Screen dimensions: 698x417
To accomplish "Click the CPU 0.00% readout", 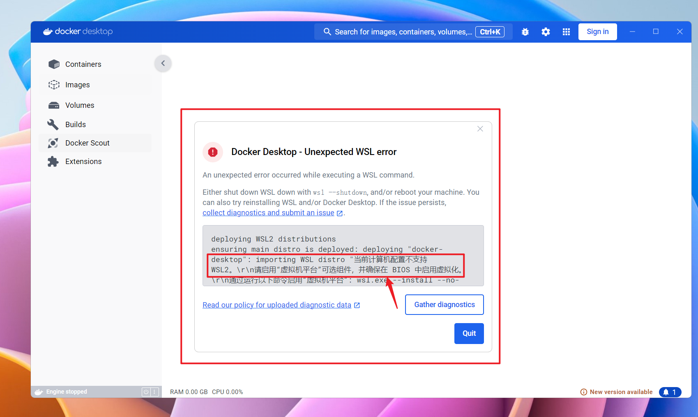I will [227, 392].
